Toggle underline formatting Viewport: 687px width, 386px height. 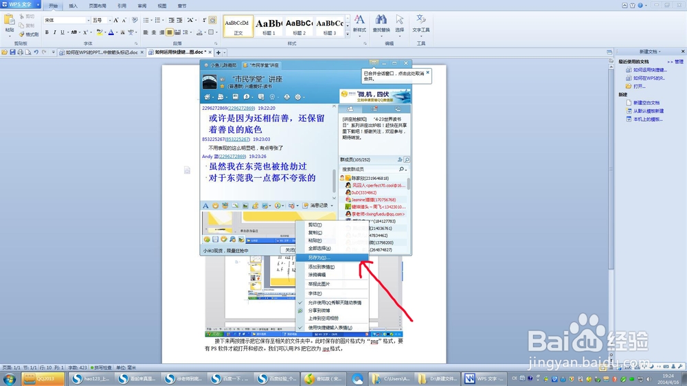point(63,32)
